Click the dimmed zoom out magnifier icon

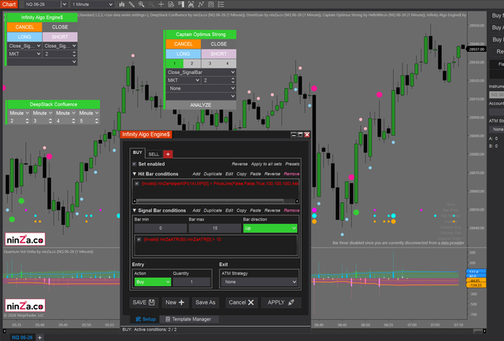(x=151, y=5)
